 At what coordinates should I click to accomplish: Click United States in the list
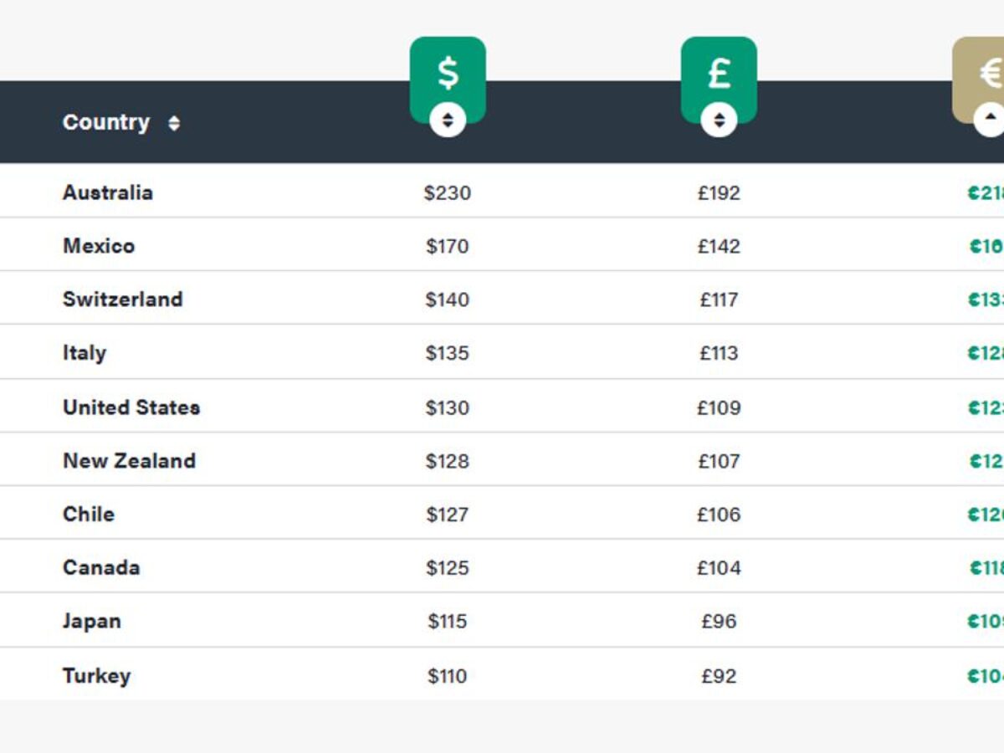131,407
